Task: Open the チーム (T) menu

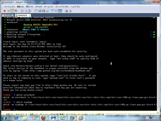Action: point(49,7)
